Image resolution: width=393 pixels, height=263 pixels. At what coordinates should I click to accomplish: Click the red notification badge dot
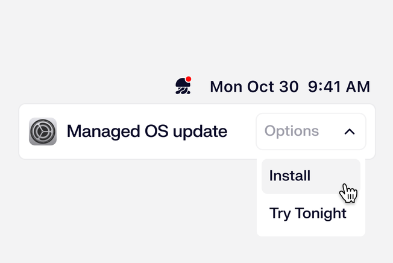tap(189, 79)
